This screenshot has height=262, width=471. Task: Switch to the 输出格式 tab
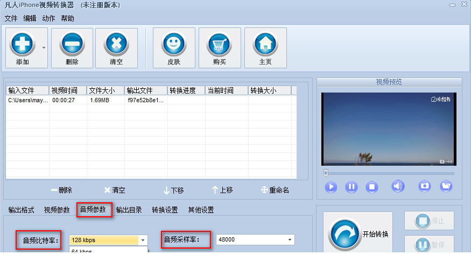point(22,210)
